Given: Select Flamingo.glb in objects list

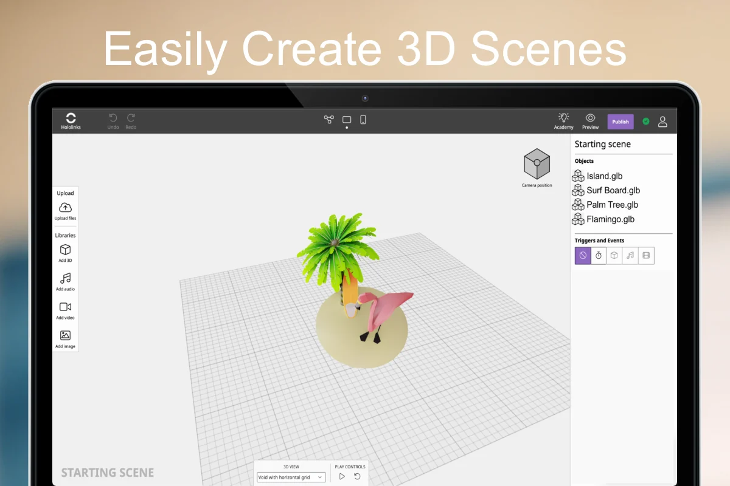Looking at the screenshot, I should point(610,219).
